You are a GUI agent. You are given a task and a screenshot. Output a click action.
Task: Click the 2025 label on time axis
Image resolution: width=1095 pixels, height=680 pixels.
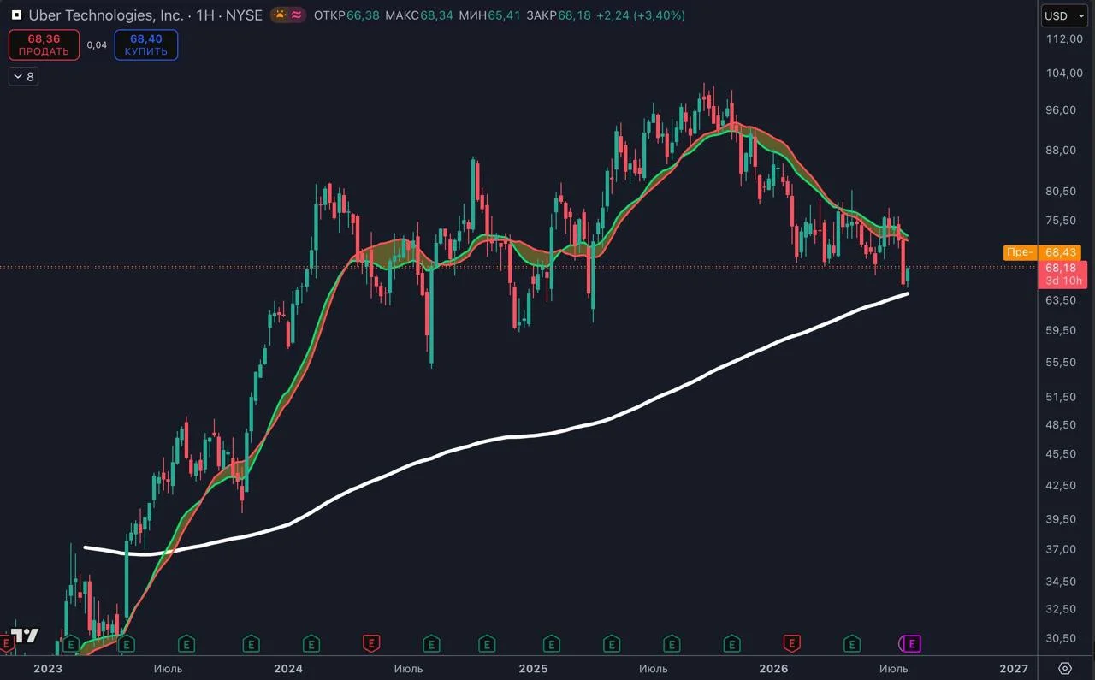533,668
